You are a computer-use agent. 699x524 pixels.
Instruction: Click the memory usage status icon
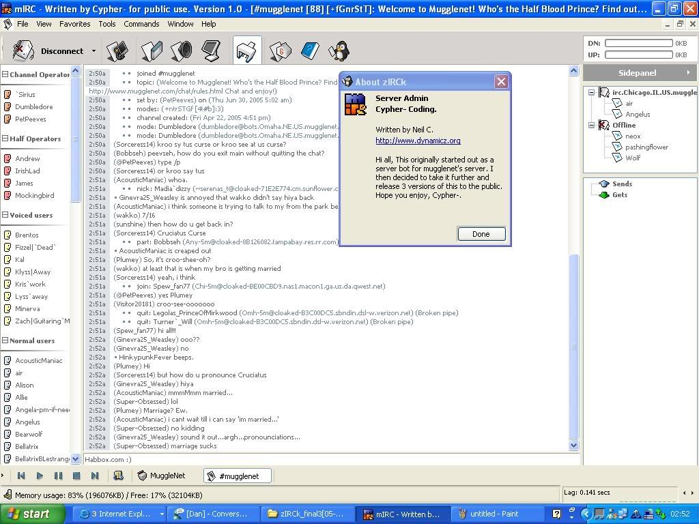coord(8,495)
